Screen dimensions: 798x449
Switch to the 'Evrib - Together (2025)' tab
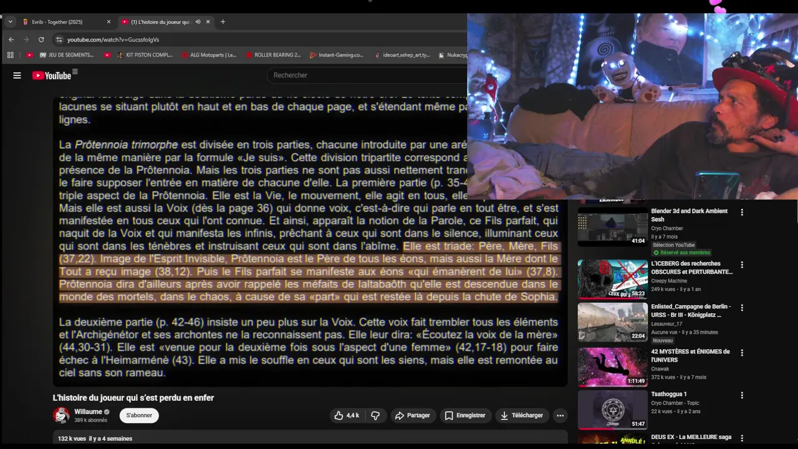point(65,22)
